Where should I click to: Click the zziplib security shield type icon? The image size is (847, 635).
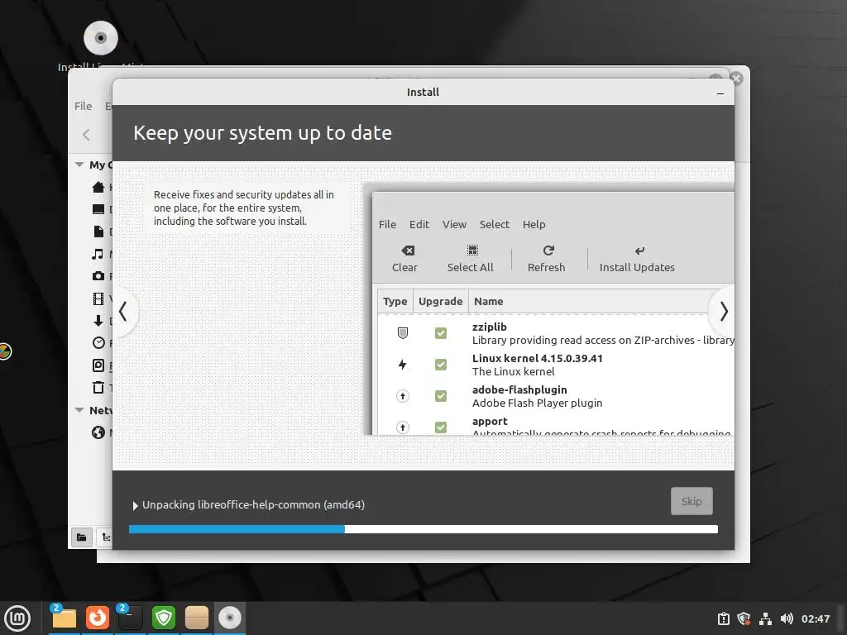[x=403, y=333]
